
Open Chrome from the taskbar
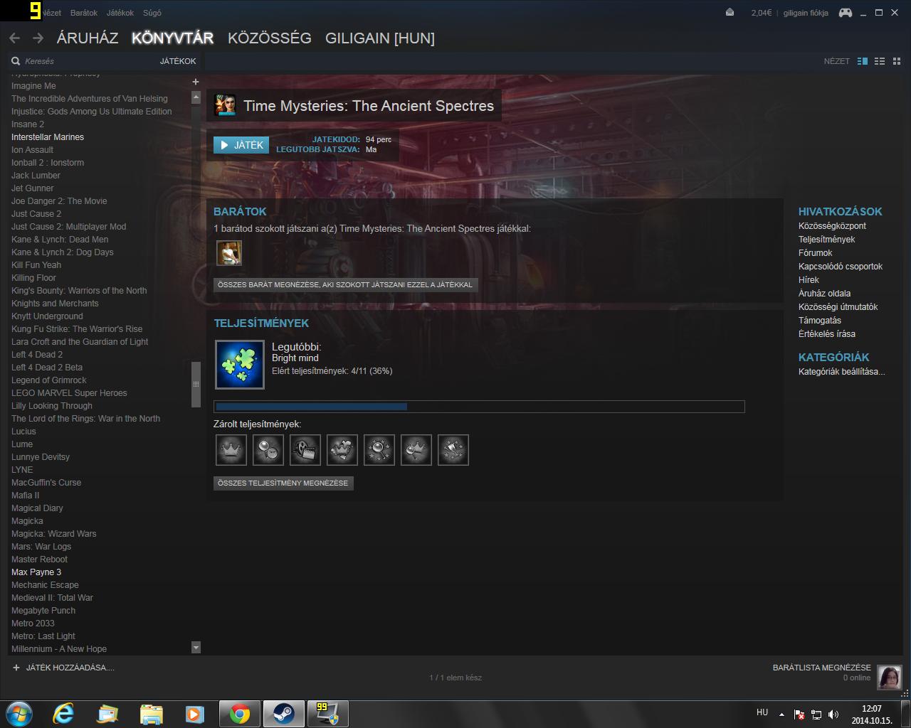click(x=240, y=714)
